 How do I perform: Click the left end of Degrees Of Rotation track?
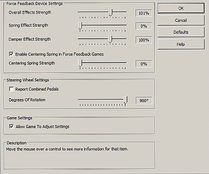[79, 100]
